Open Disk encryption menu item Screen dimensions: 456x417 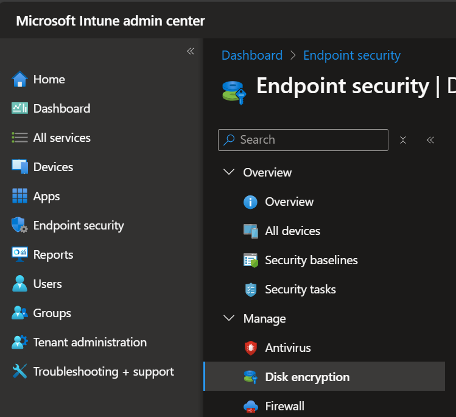307,377
